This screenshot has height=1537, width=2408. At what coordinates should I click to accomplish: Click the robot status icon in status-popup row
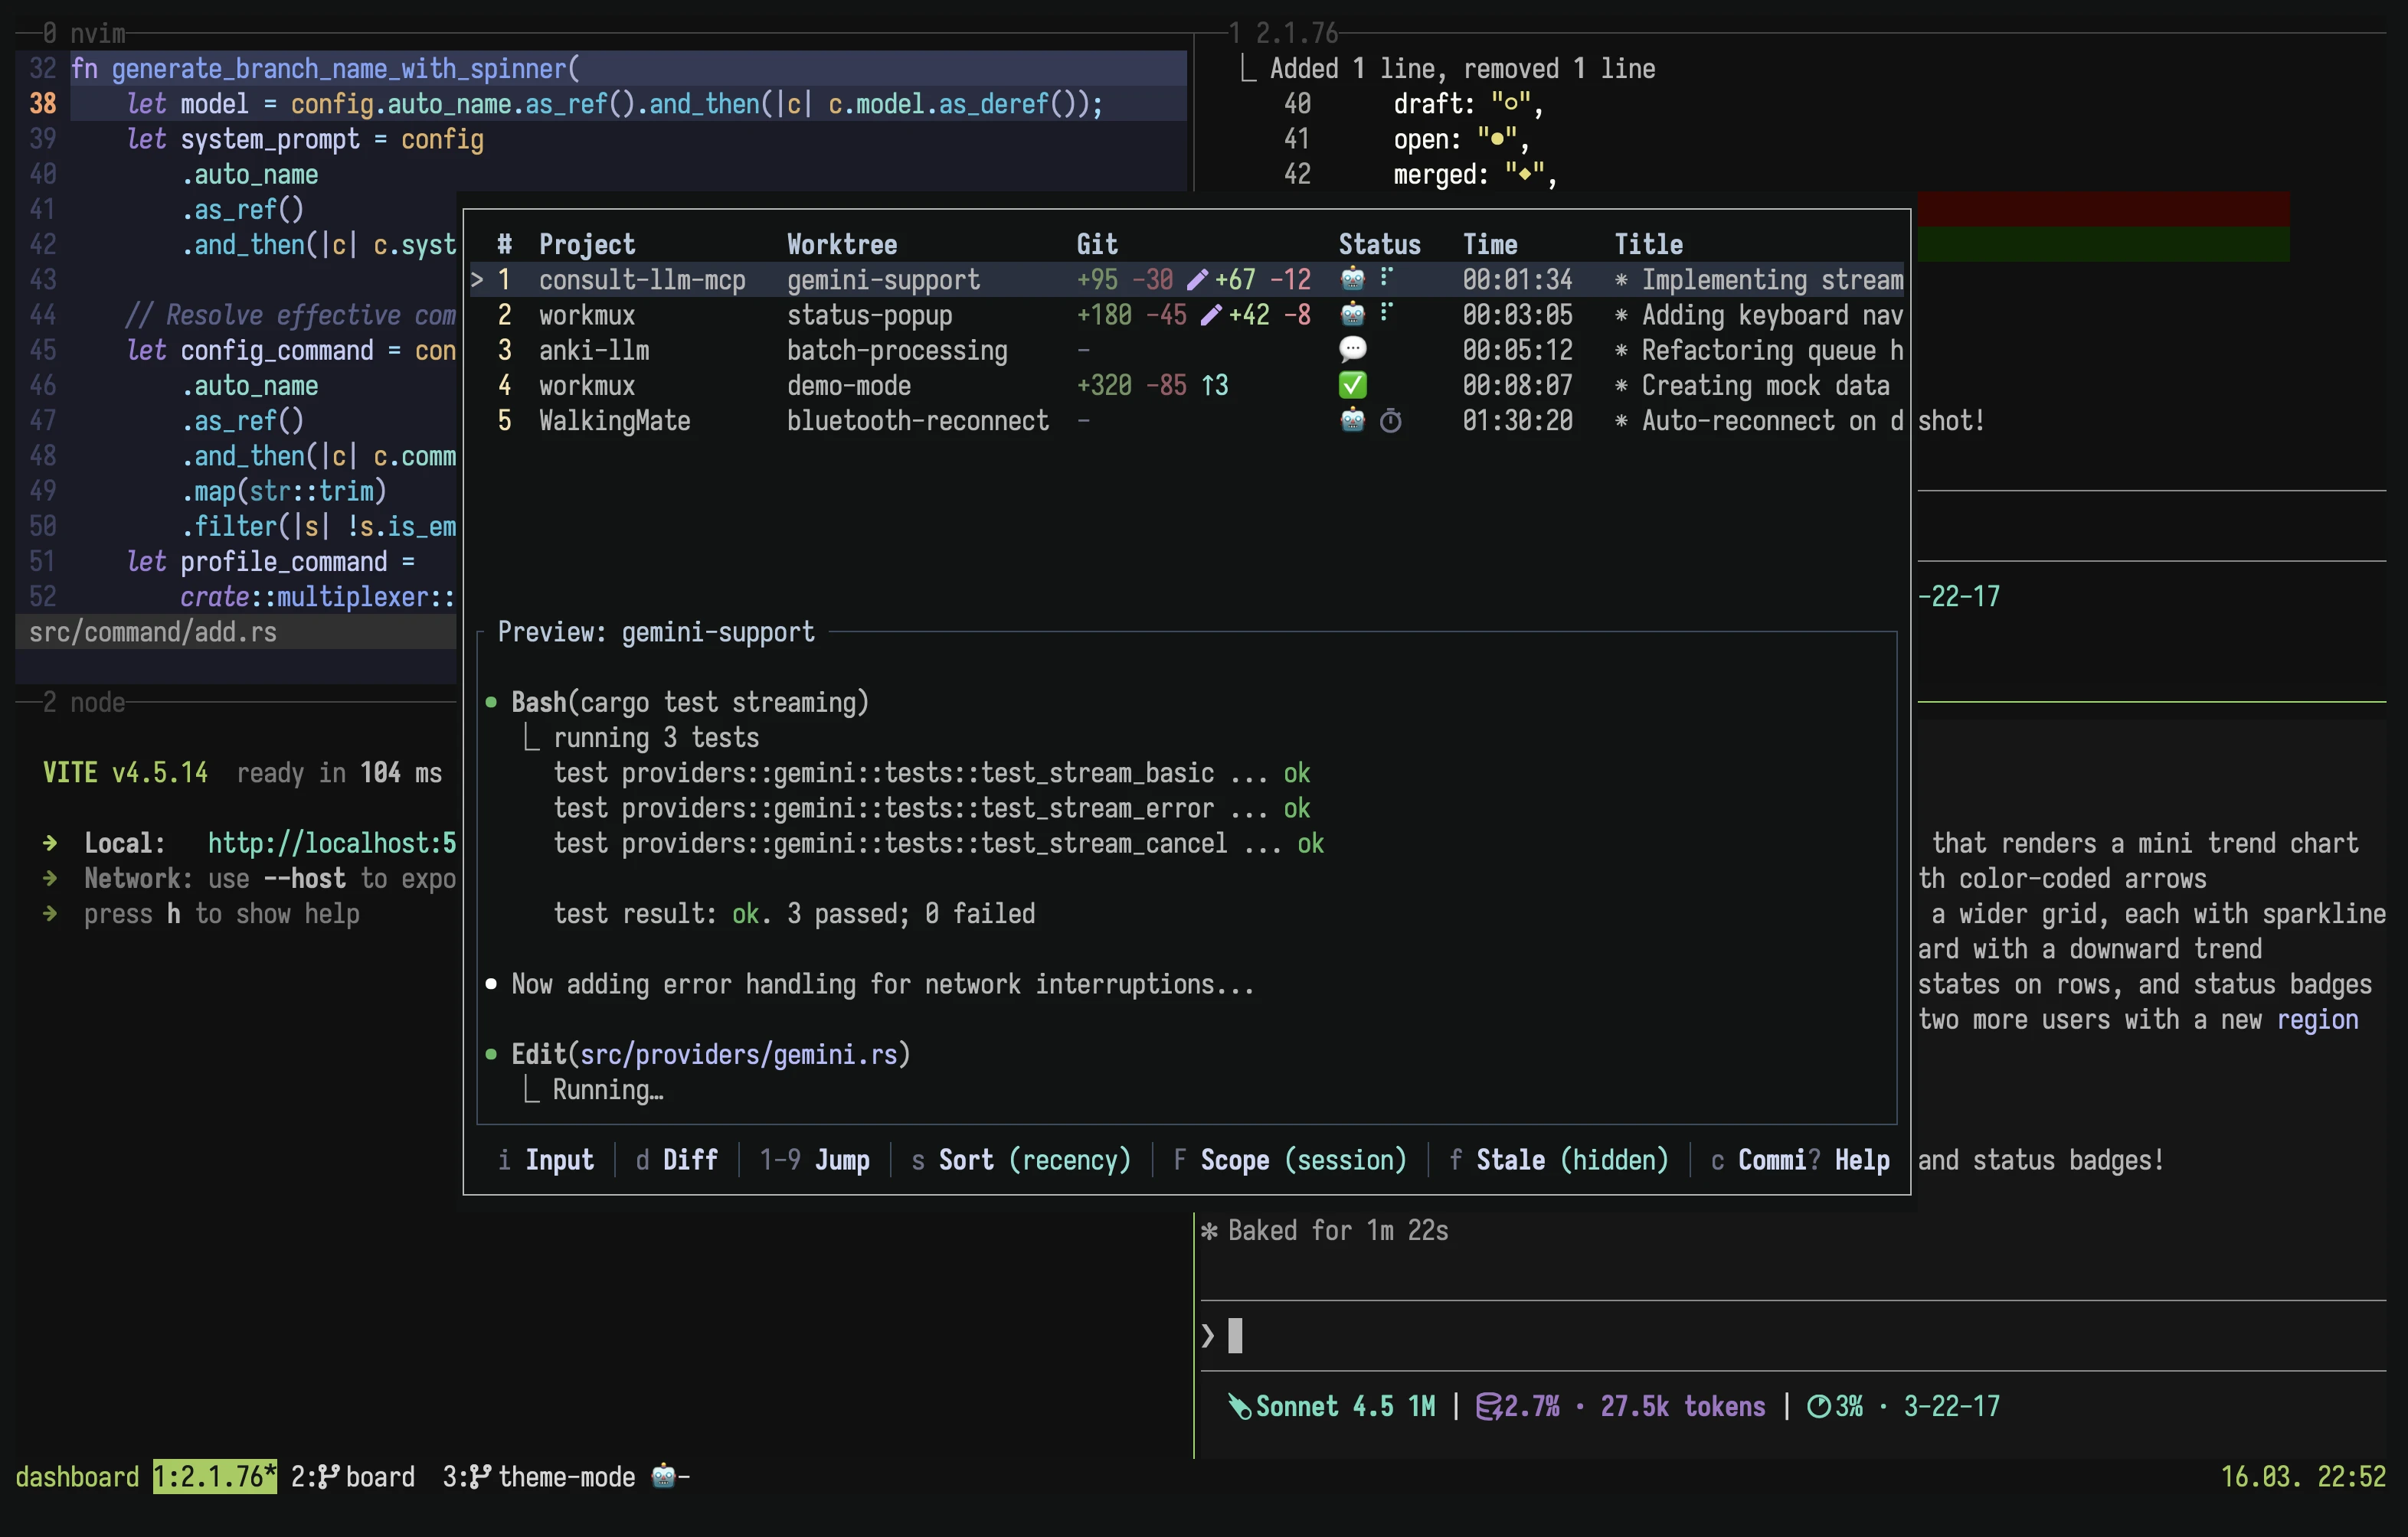pos(1352,314)
